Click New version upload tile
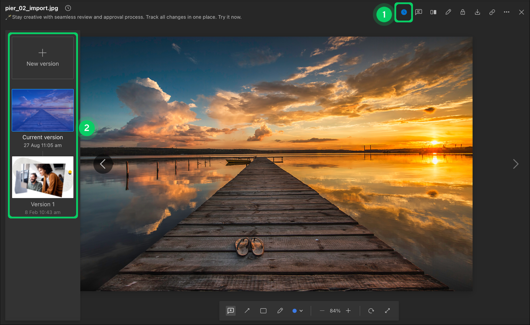 click(x=43, y=58)
